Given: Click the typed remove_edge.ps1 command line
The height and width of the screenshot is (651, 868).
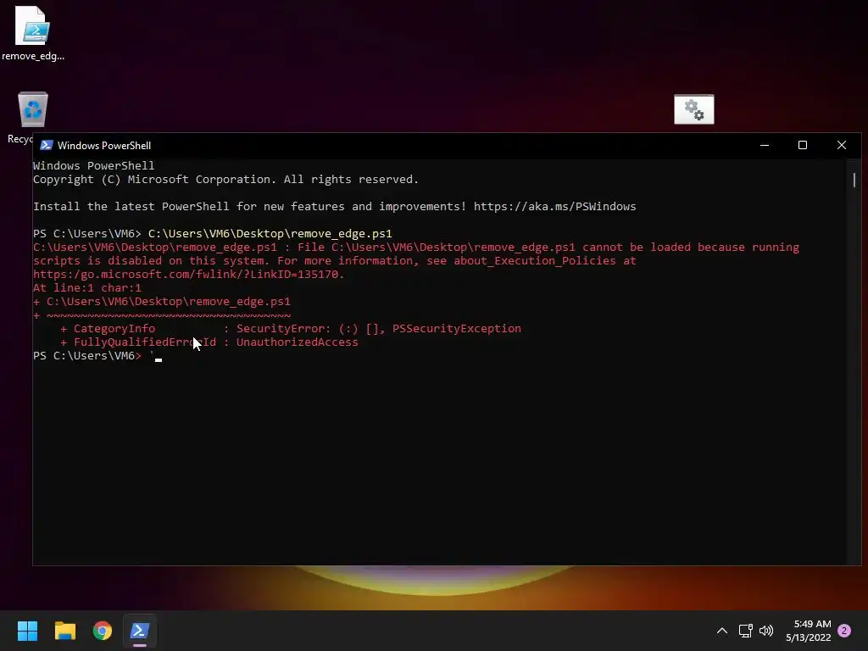Looking at the screenshot, I should pos(270,234).
